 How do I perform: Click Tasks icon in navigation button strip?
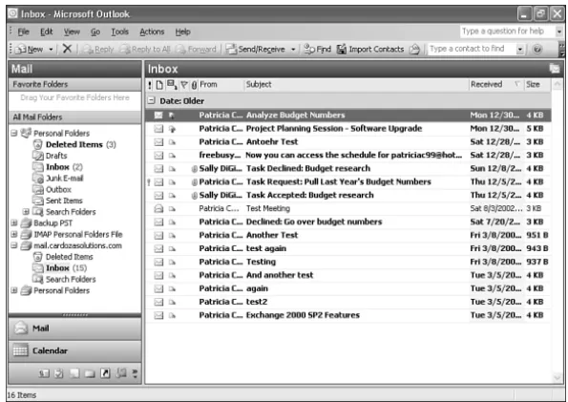(59, 373)
